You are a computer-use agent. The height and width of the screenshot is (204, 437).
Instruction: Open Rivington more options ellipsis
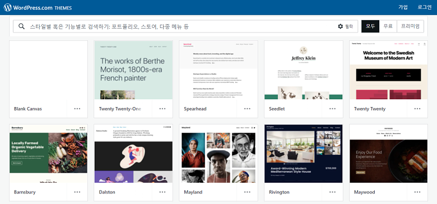coord(332,192)
